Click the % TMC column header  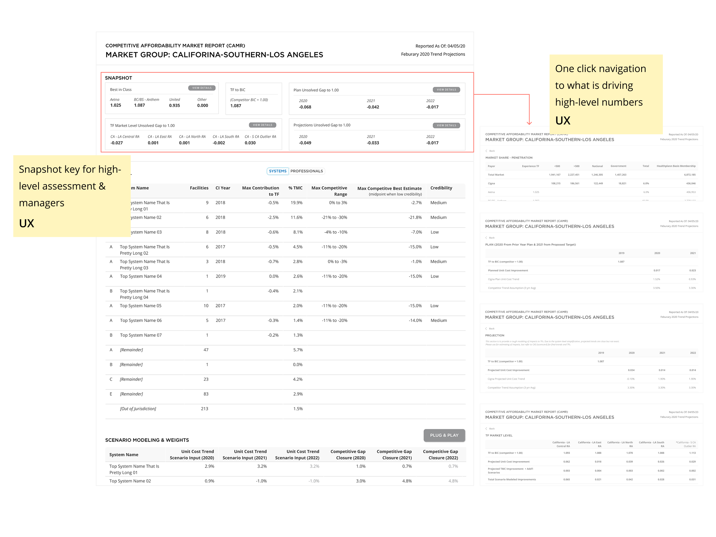(x=295, y=188)
